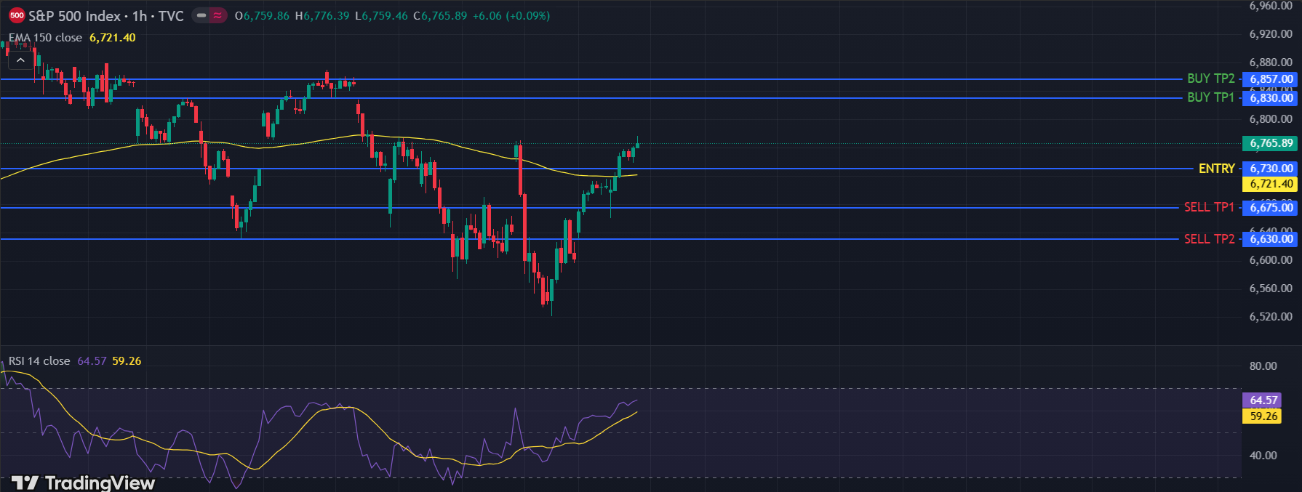
Task: Click the yellow 59.26 RSI average tag
Action: [1263, 416]
